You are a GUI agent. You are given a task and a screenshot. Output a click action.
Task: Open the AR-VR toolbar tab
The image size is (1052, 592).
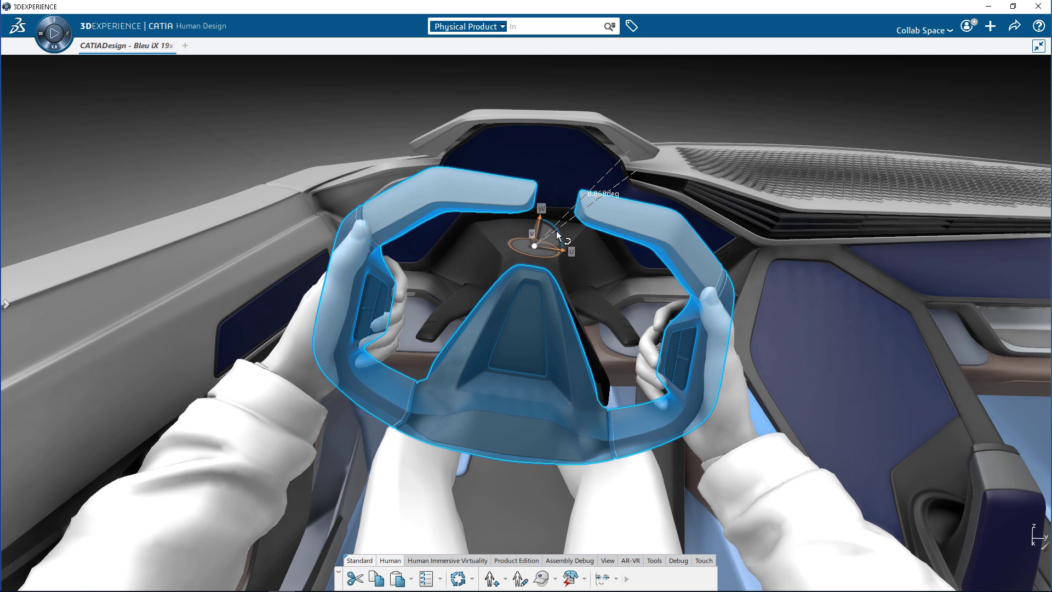point(631,561)
